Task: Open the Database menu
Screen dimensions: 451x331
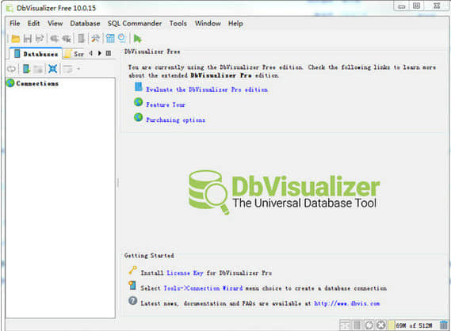Action: [85, 23]
